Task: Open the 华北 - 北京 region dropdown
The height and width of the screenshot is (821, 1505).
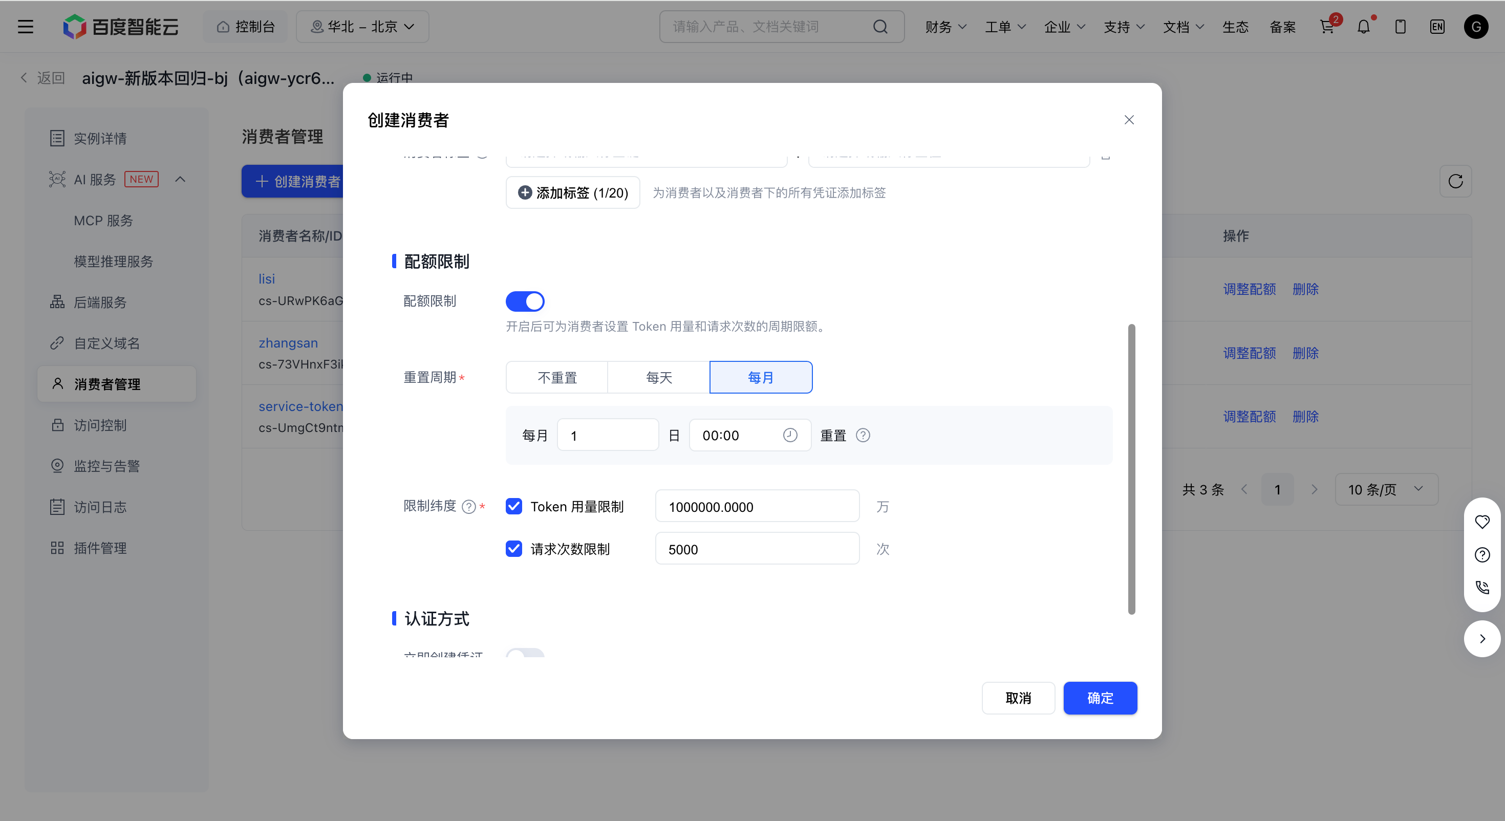Action: [x=362, y=27]
